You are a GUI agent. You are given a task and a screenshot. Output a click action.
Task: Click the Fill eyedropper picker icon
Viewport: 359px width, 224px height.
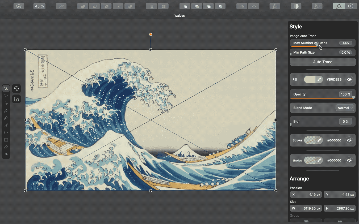(319, 79)
